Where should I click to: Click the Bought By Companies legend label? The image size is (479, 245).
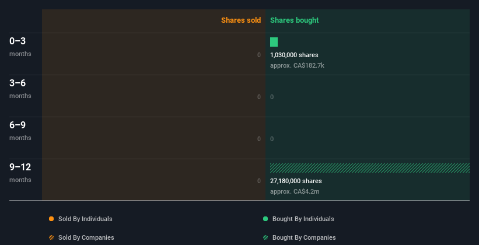click(x=304, y=237)
